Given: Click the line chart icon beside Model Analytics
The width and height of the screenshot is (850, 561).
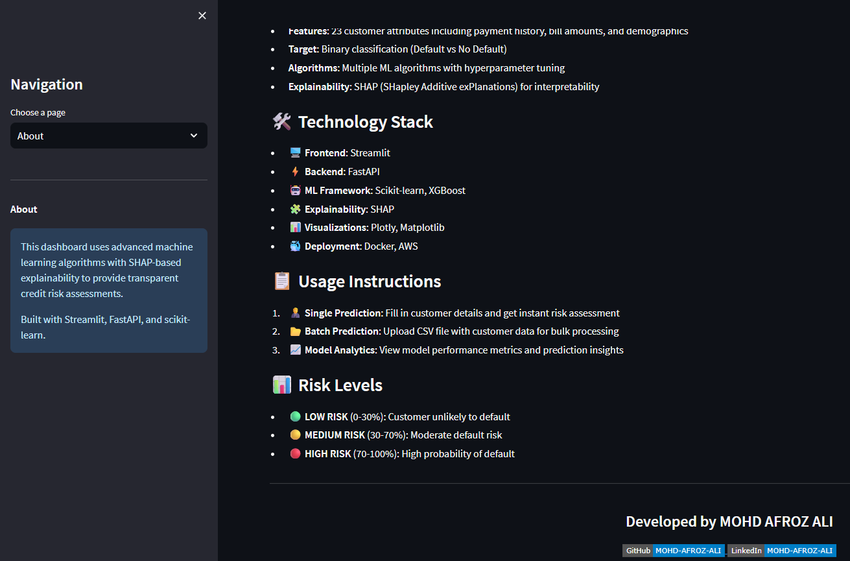Looking at the screenshot, I should [296, 350].
